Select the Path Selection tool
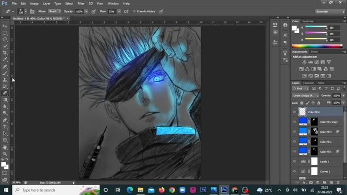The image size is (347, 195). pos(5,133)
